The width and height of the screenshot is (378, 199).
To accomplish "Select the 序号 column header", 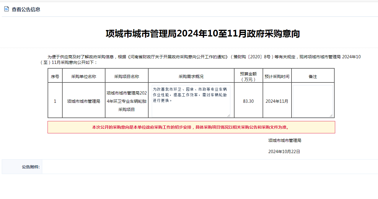I will (55, 77).
